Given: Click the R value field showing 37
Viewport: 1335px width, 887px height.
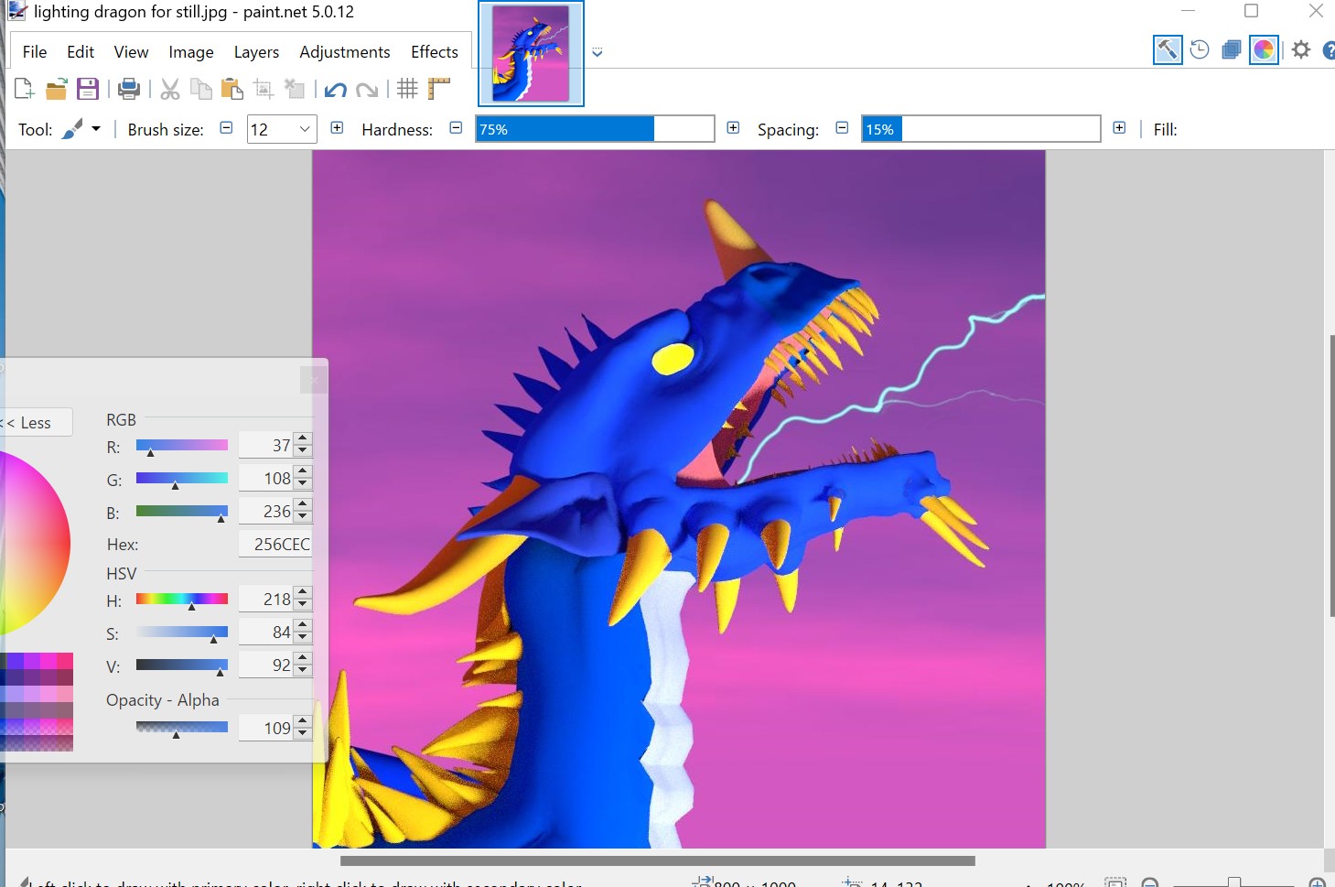Looking at the screenshot, I should click(x=265, y=446).
